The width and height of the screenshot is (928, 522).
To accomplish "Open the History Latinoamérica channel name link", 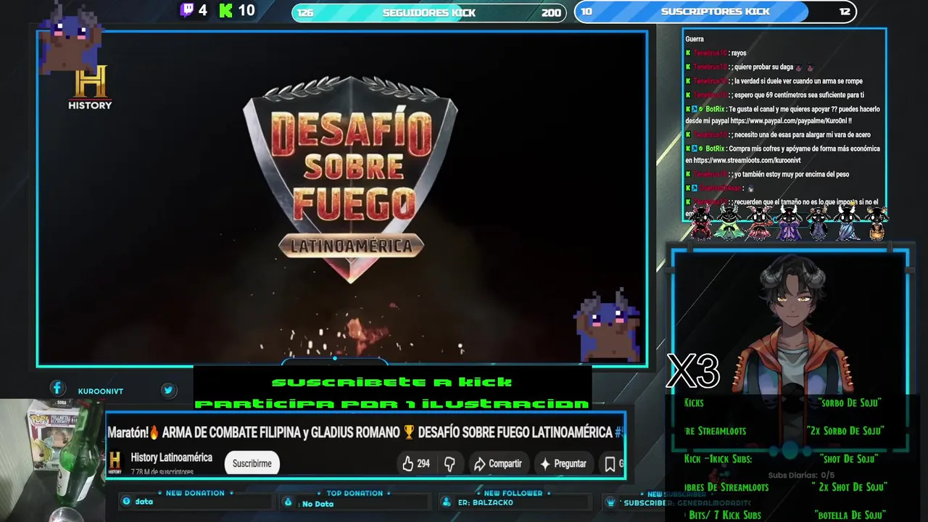I will (171, 457).
